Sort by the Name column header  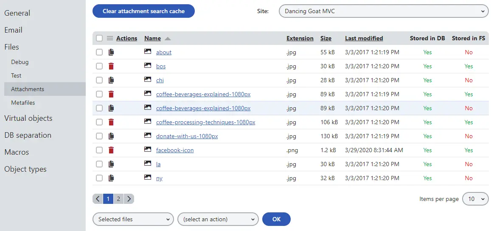tap(152, 38)
